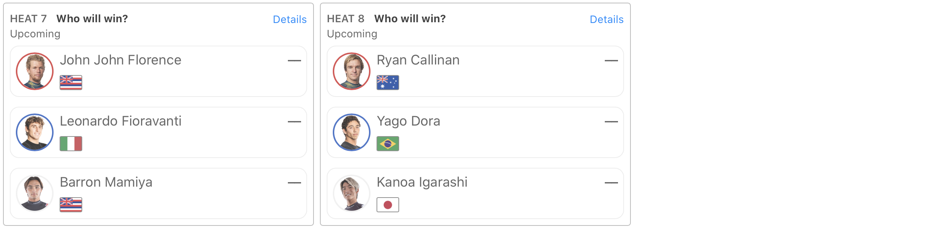Click the Australia flag under Ryan Callinan
The height and width of the screenshot is (230, 950).
pyautogui.click(x=388, y=83)
